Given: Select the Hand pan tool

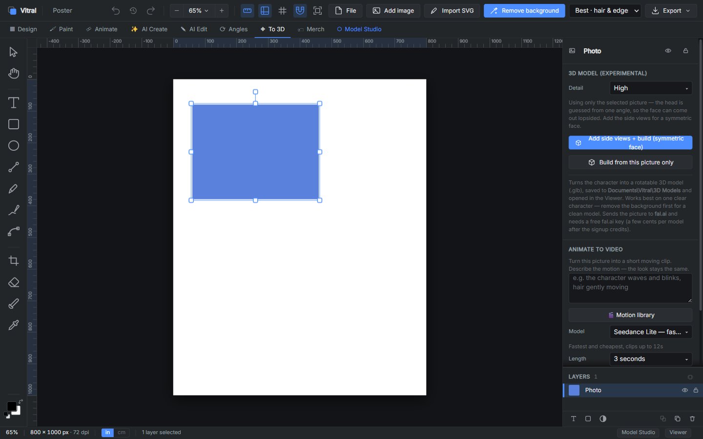Looking at the screenshot, I should click(x=14, y=74).
